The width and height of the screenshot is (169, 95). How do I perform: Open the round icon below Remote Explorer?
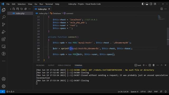click(3, 54)
